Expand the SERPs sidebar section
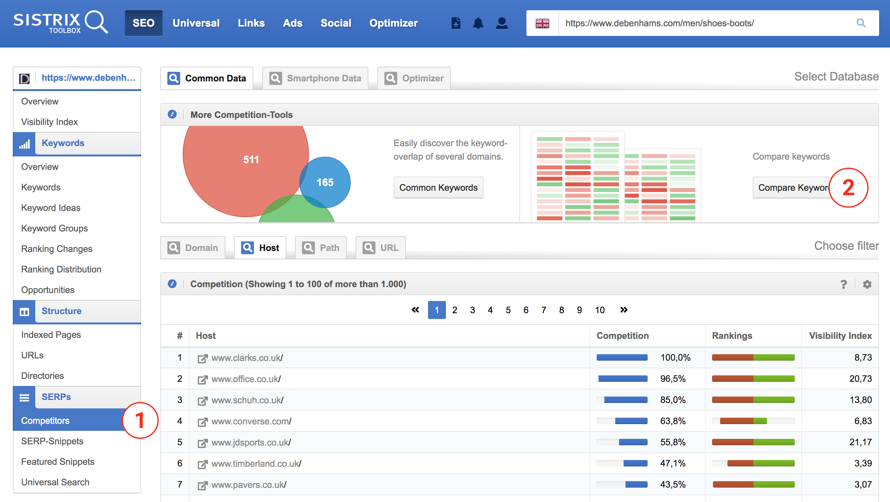Image resolution: width=890 pixels, height=502 pixels. (88, 397)
